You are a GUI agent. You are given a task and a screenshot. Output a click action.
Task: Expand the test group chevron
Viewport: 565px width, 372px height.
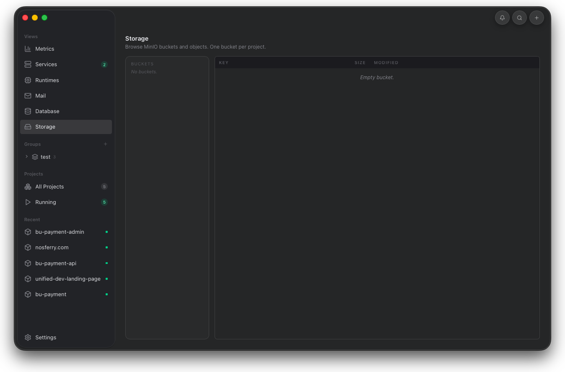[x=26, y=157]
